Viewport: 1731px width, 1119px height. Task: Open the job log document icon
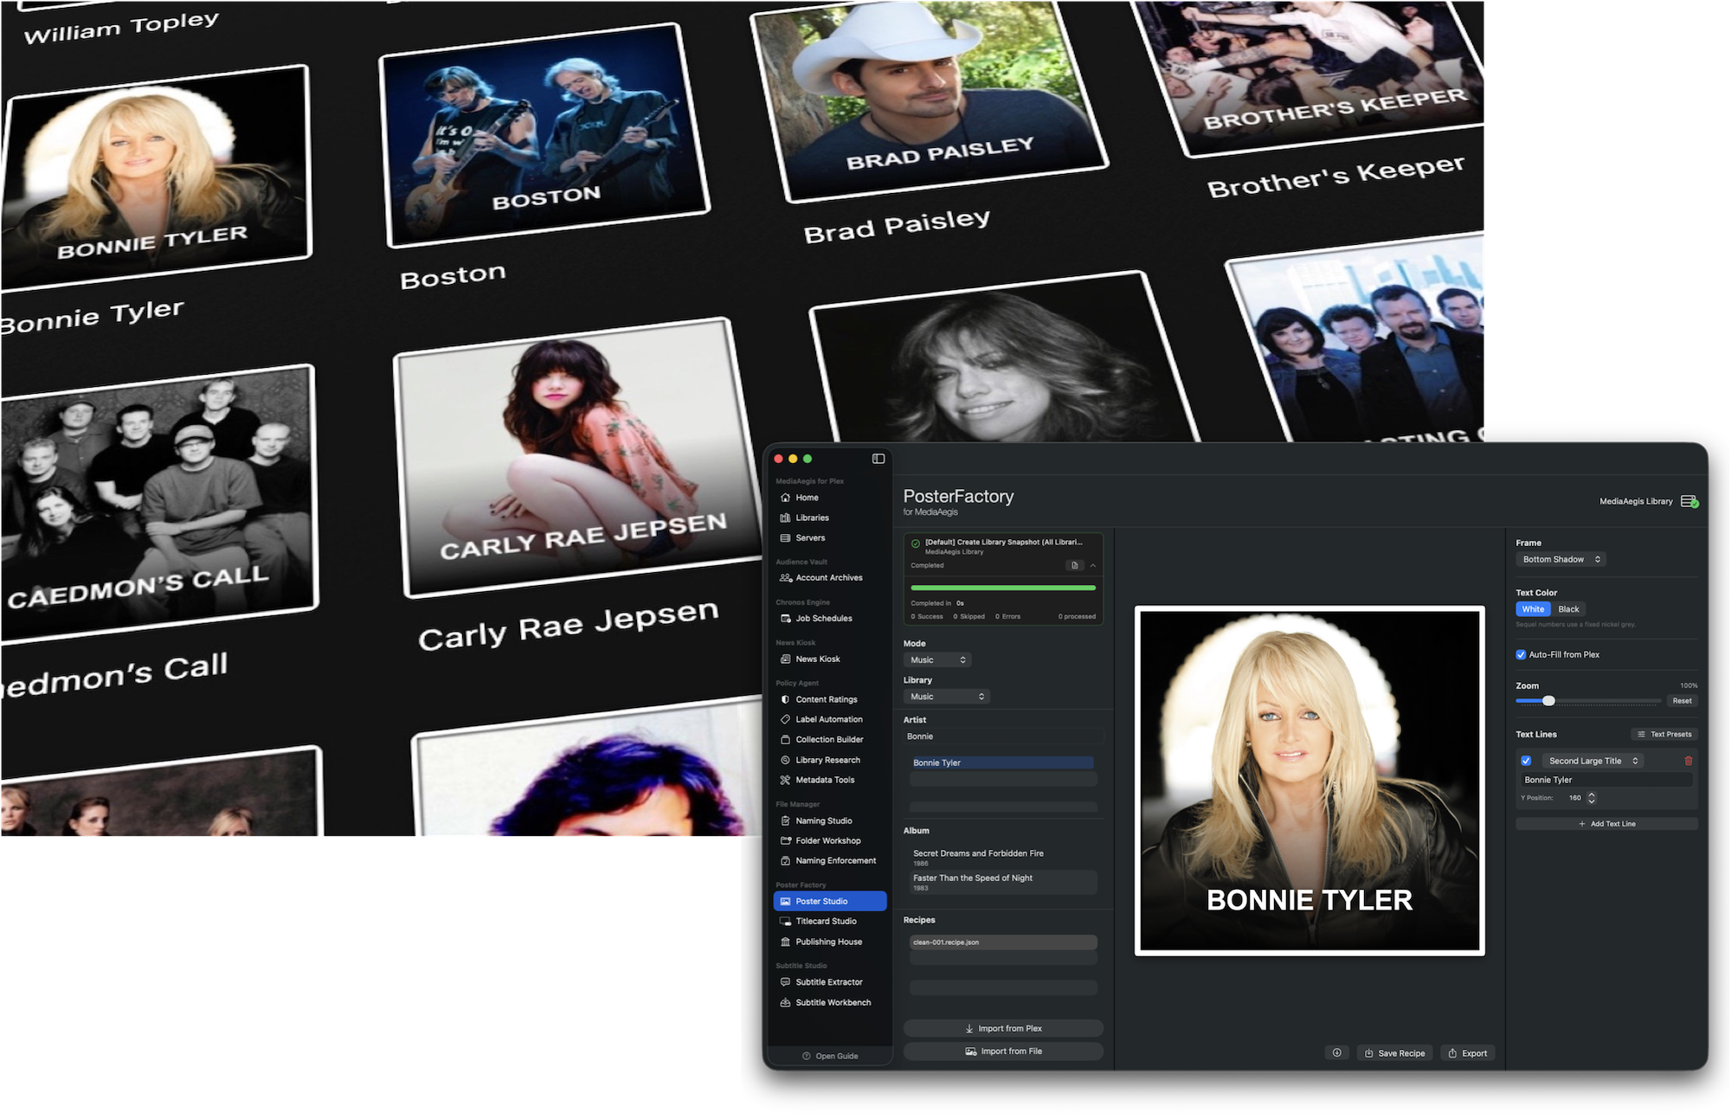(1074, 565)
